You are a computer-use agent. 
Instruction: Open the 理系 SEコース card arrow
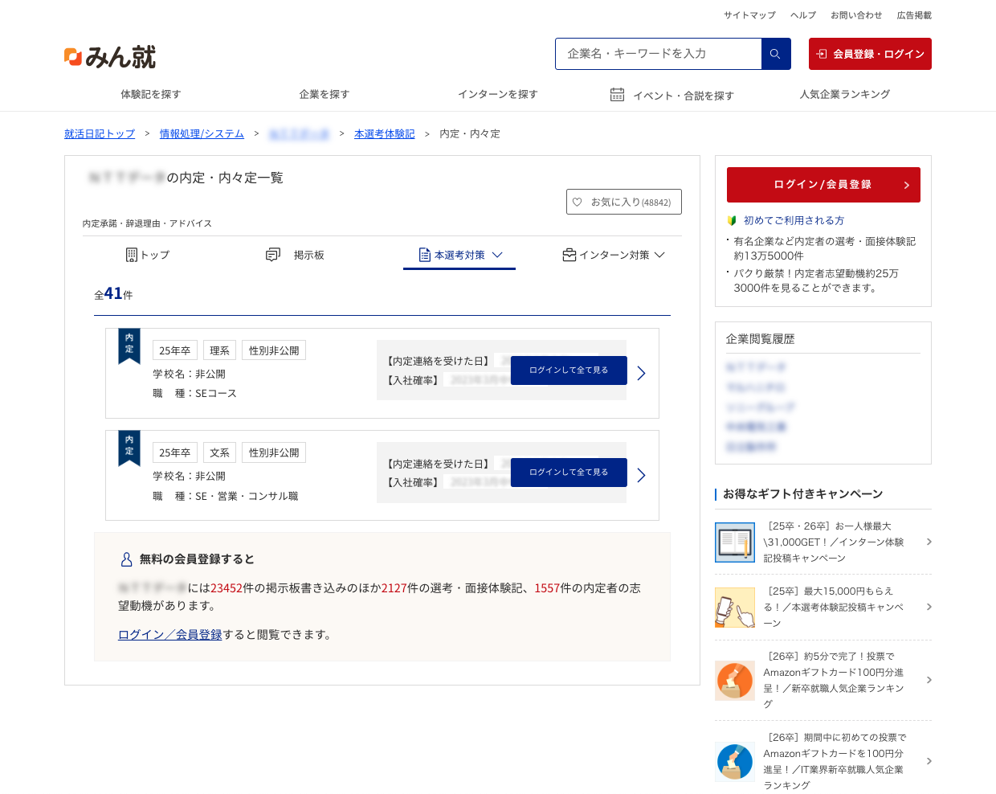[x=641, y=373]
